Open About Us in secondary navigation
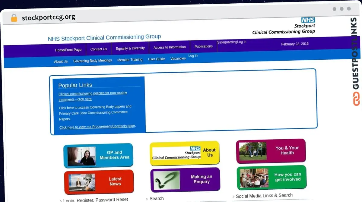This screenshot has height=202, width=362. point(61,62)
